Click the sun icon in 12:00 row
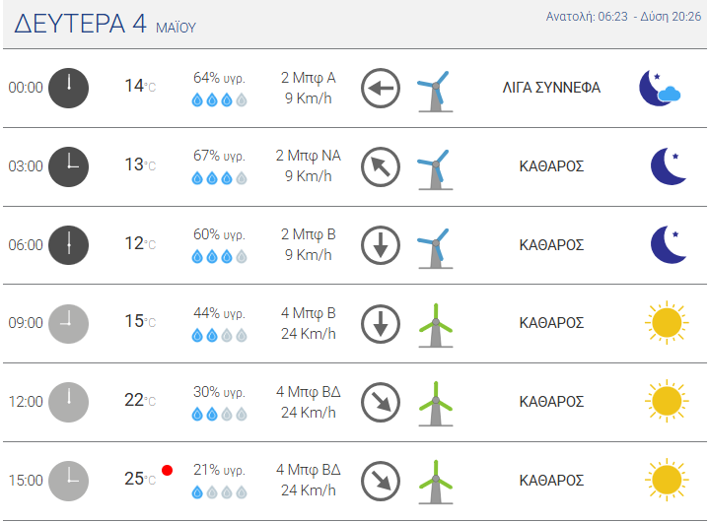708x522 pixels. coord(667,402)
